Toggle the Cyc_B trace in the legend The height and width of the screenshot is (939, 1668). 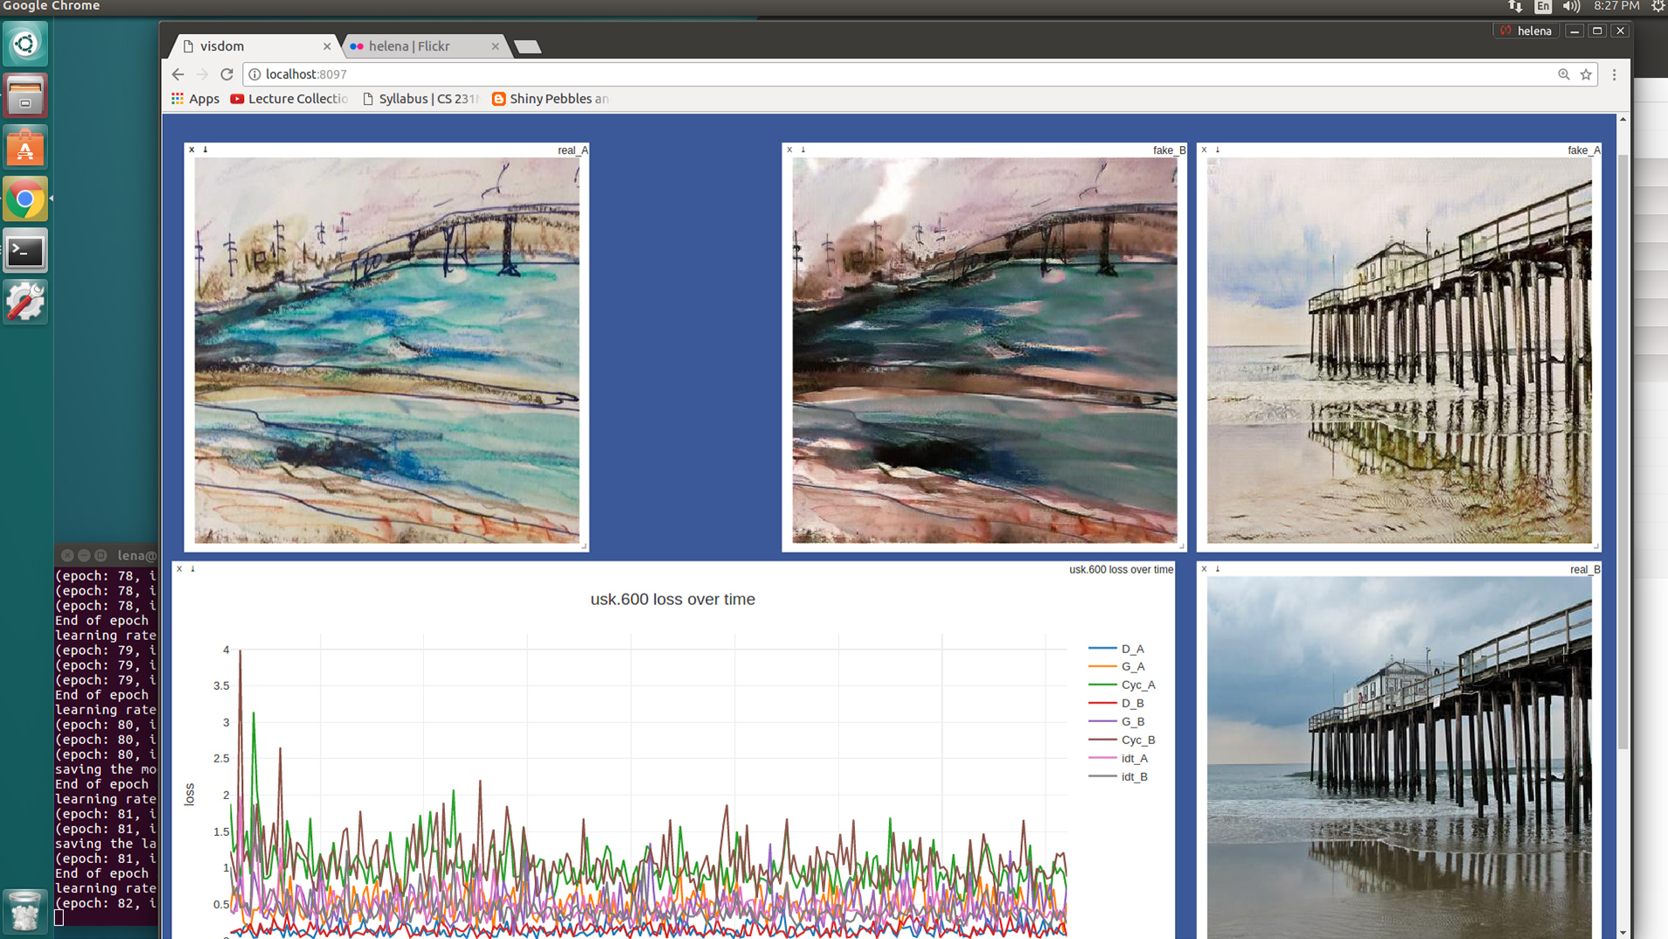(1138, 740)
